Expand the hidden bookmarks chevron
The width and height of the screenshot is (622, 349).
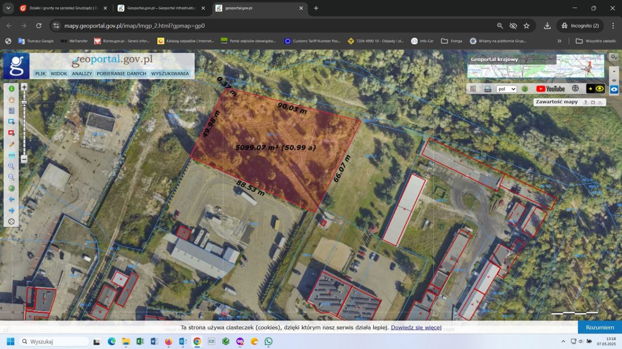559,41
